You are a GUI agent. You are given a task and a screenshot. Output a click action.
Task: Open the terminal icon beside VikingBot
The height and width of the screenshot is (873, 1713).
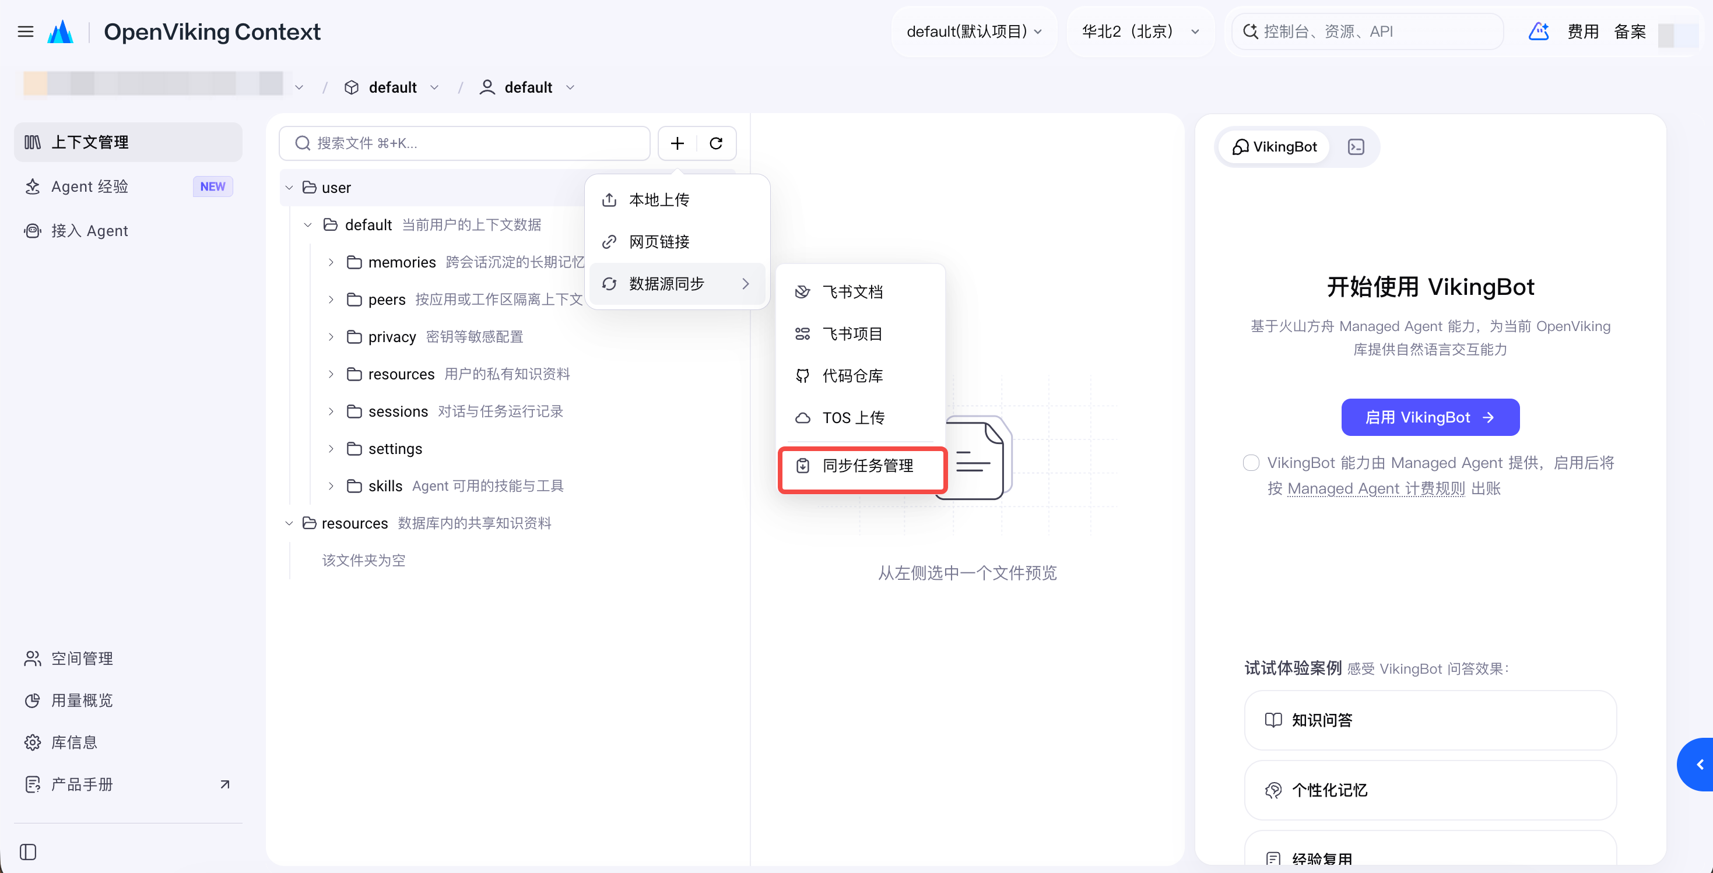click(1356, 147)
